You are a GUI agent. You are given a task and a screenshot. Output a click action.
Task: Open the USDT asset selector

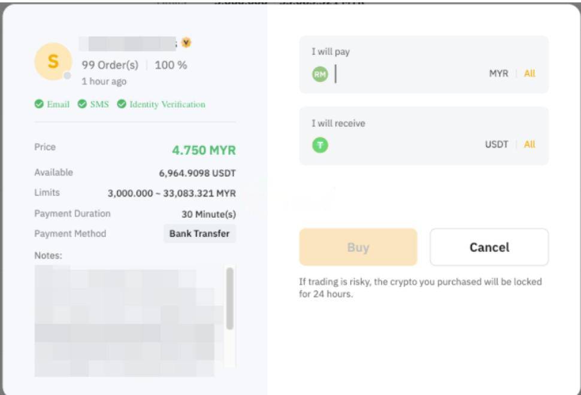click(x=497, y=144)
